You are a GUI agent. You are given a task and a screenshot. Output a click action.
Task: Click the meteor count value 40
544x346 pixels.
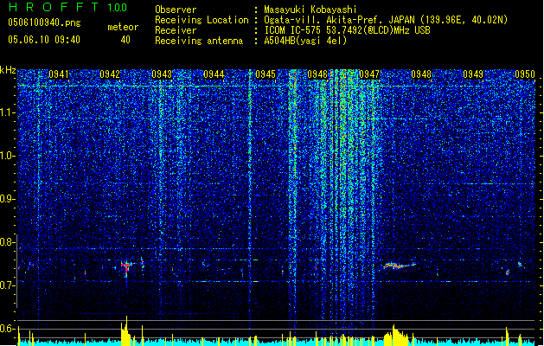pos(125,40)
